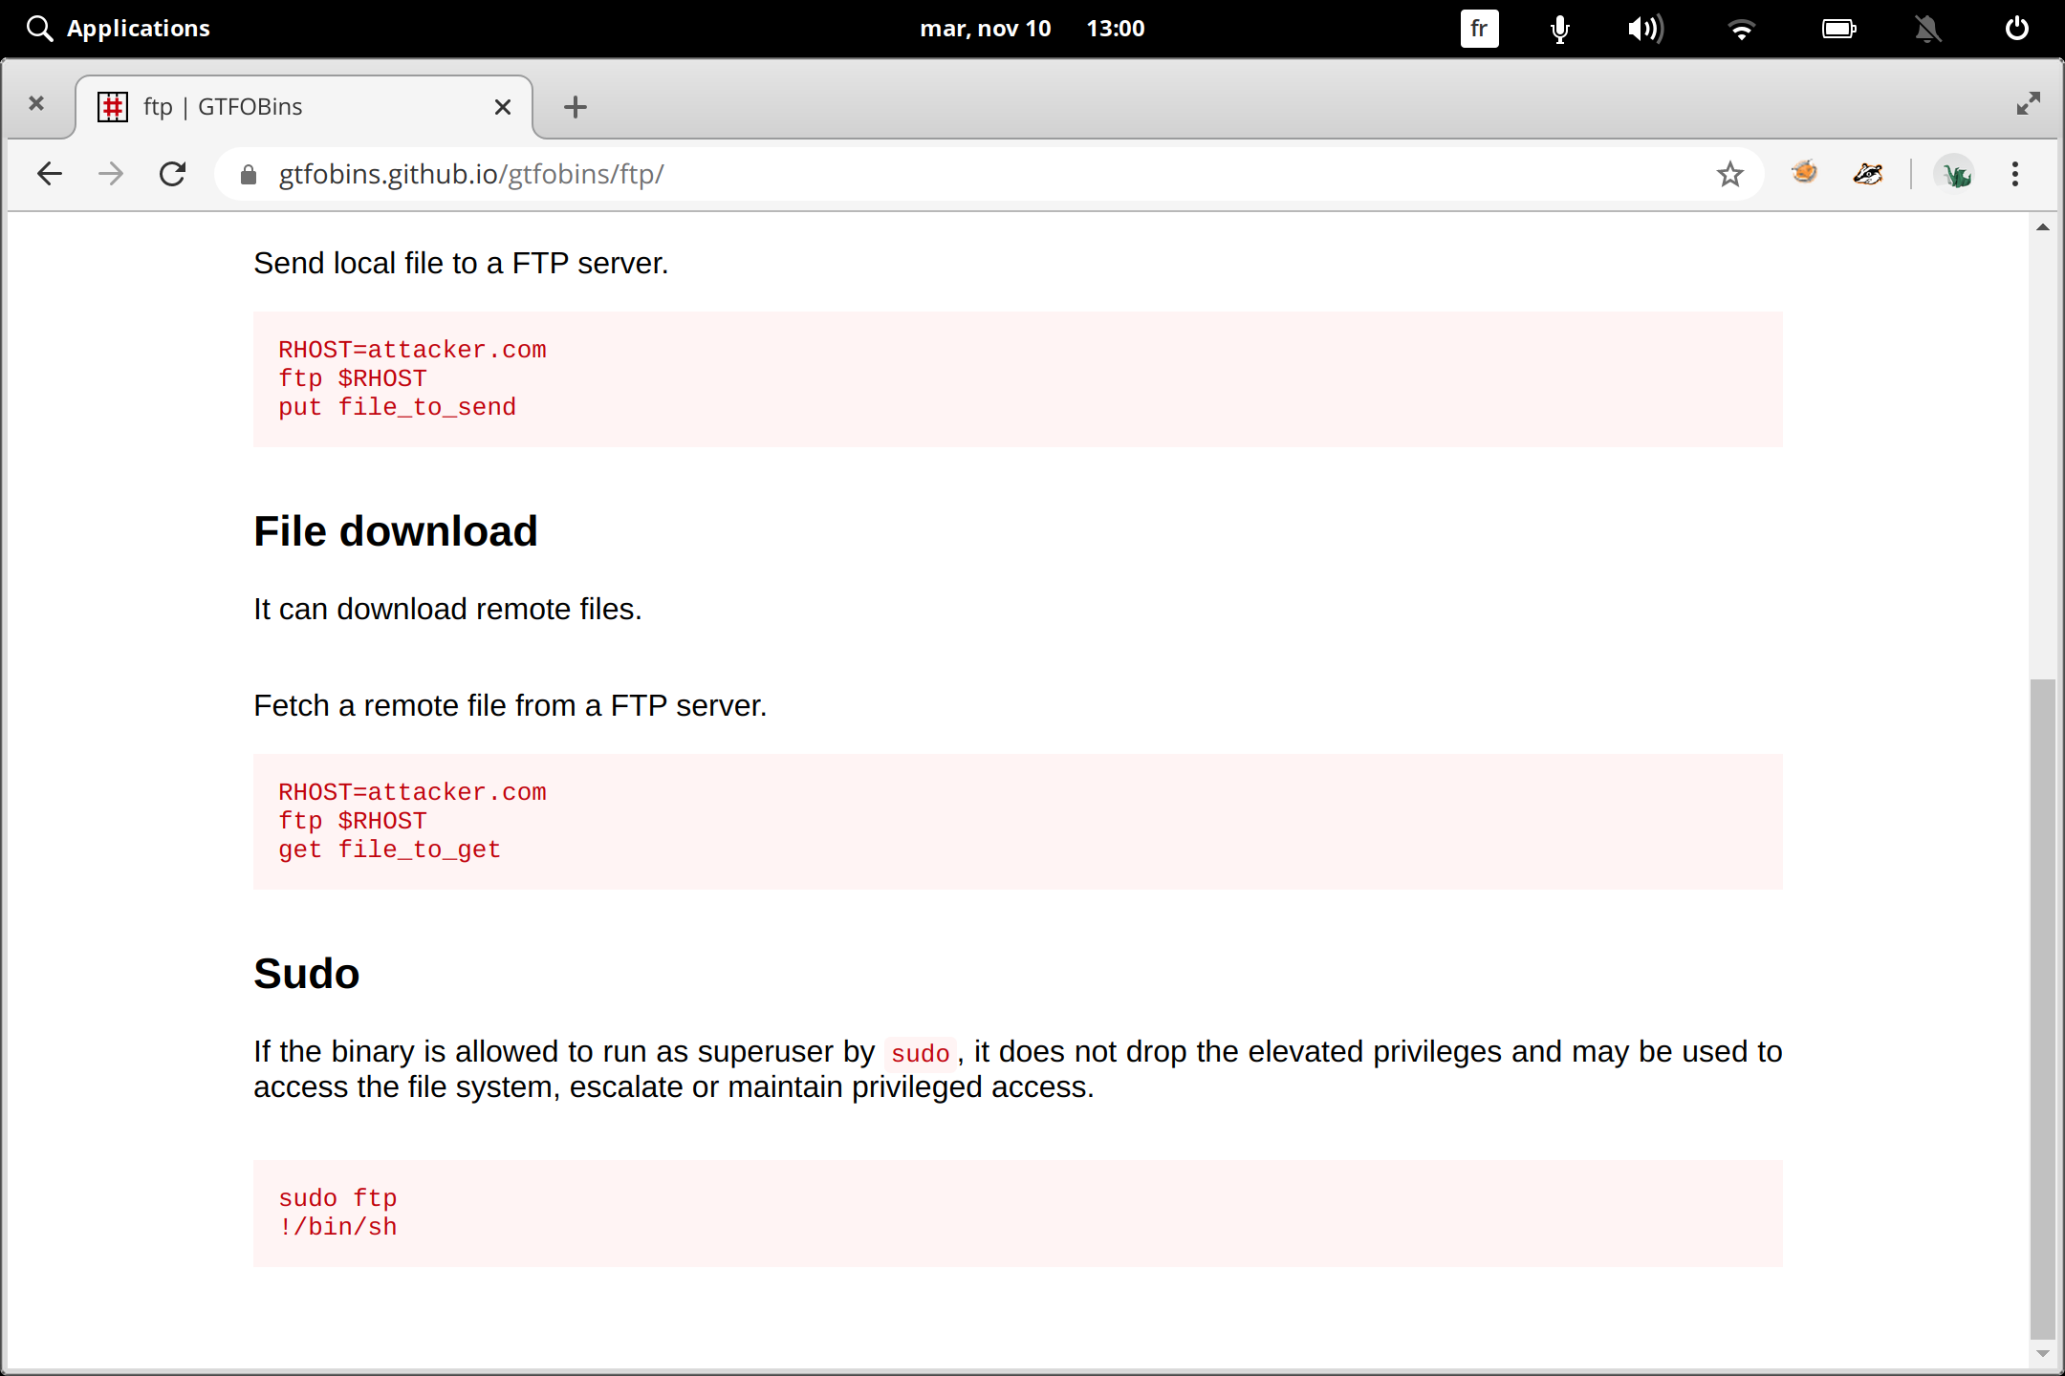This screenshot has width=2065, height=1376.
Task: Open the Applications menu
Action: (x=120, y=29)
